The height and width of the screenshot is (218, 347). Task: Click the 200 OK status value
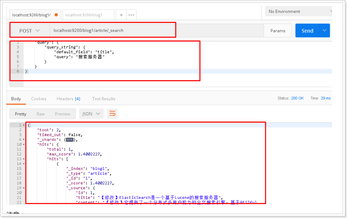(297, 98)
